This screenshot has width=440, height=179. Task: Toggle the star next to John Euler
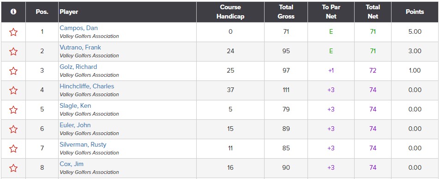13,129
